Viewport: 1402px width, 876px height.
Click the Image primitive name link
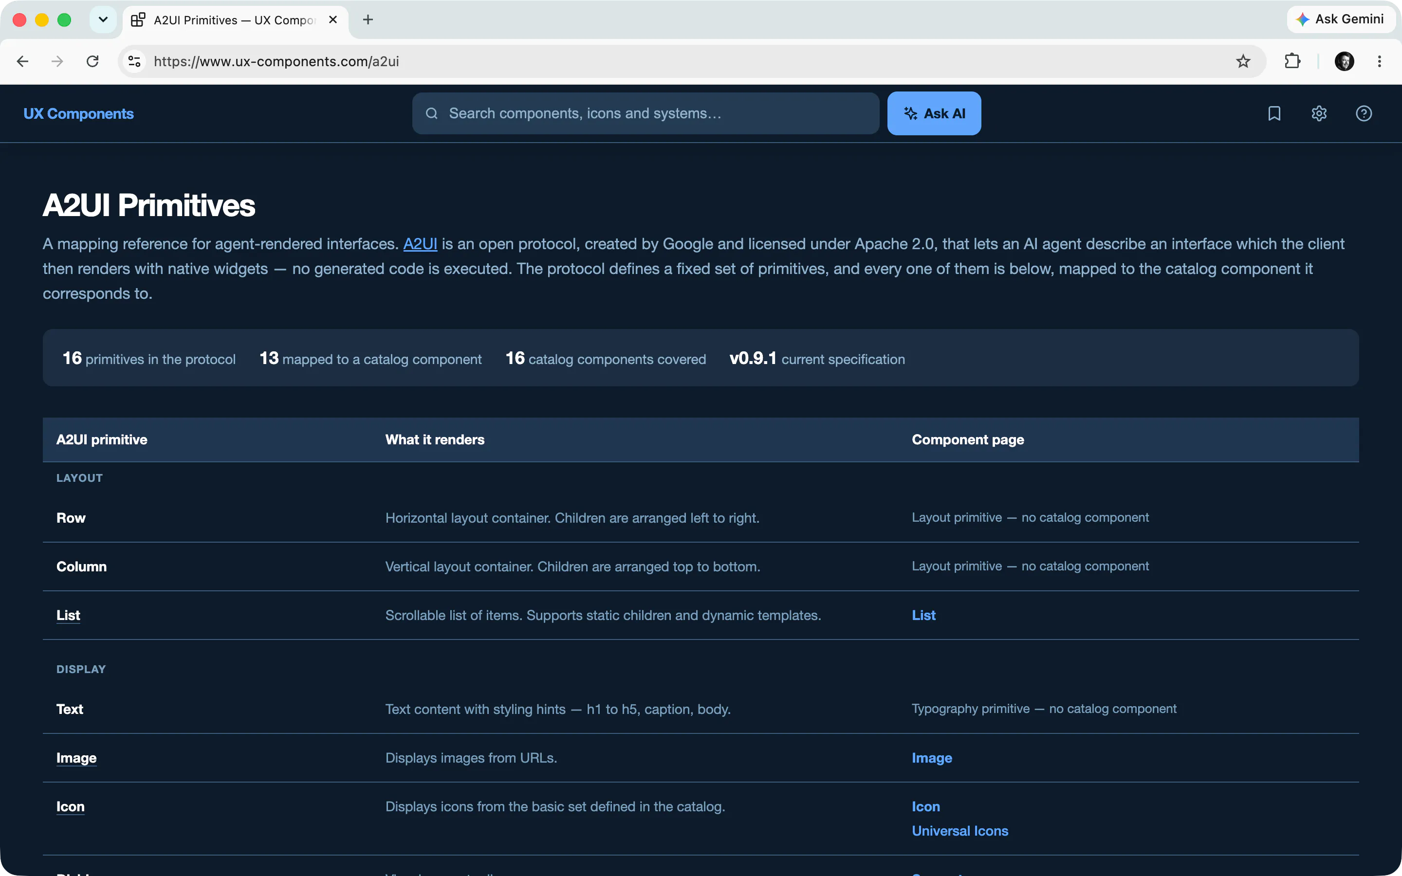(76, 758)
